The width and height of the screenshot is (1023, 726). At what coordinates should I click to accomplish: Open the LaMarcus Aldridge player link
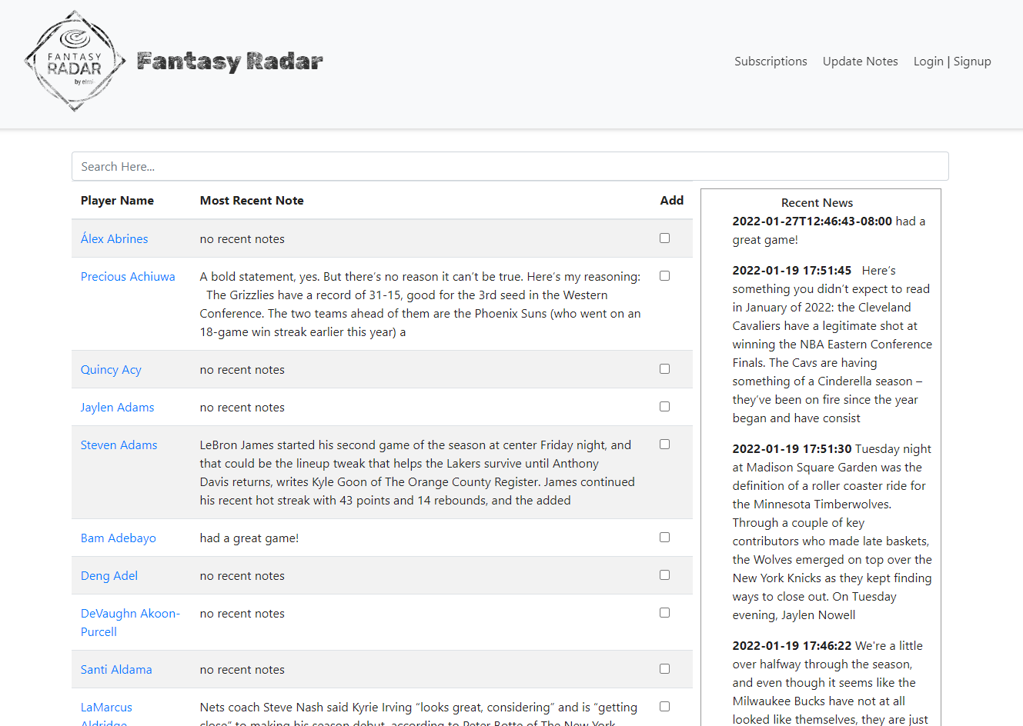click(106, 714)
